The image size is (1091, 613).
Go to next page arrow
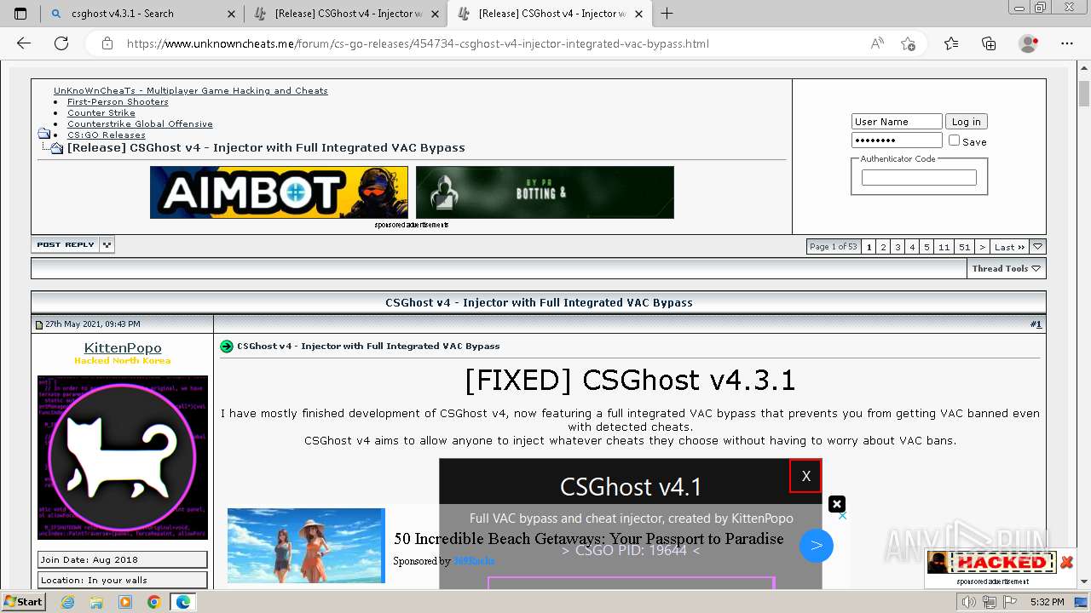tap(982, 247)
